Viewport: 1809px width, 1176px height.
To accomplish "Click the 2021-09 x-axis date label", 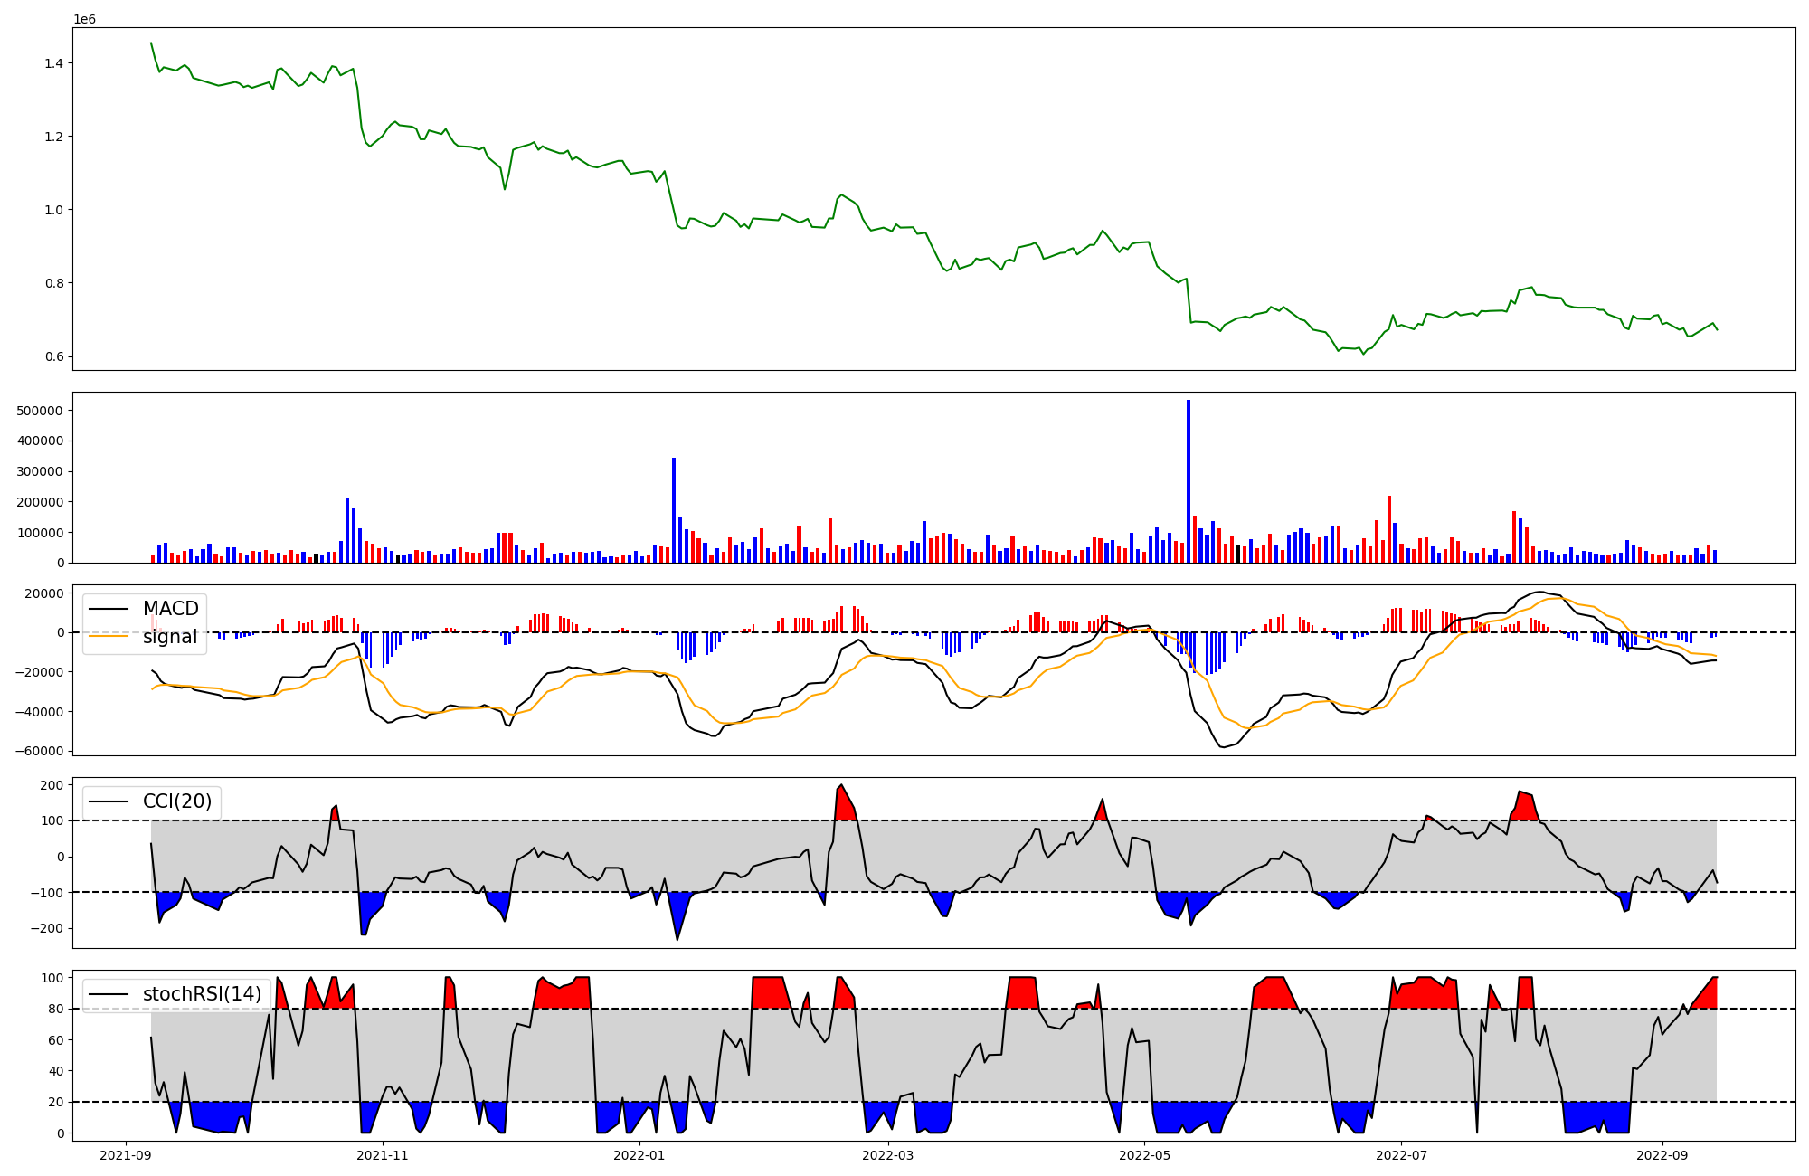I will pyautogui.click(x=126, y=1155).
